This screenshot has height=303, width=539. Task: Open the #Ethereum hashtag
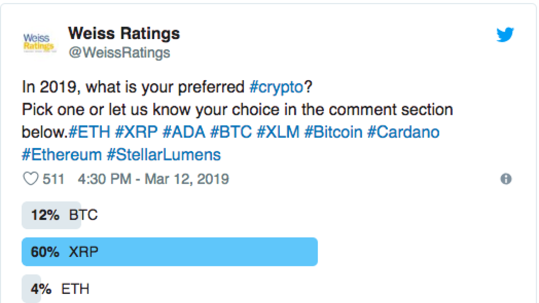tap(62, 155)
